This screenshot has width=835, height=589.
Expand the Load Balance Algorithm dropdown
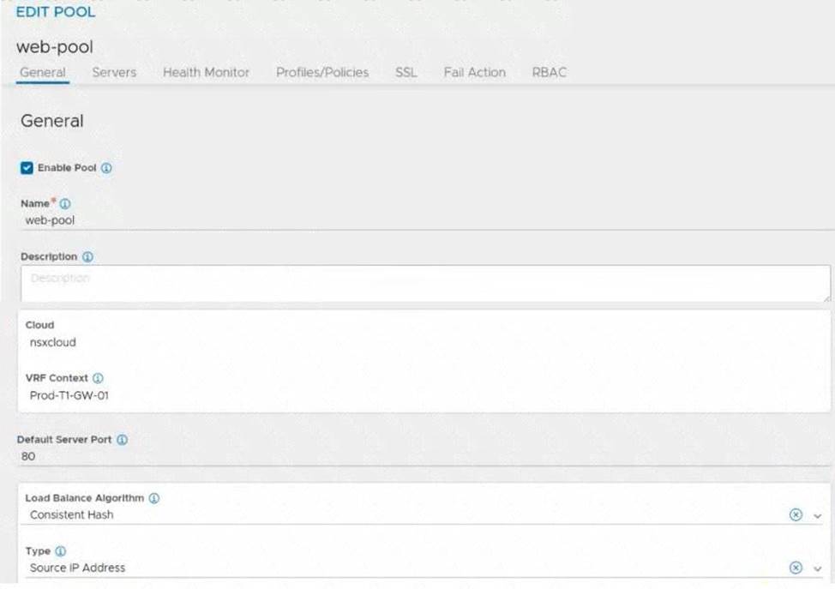817,516
